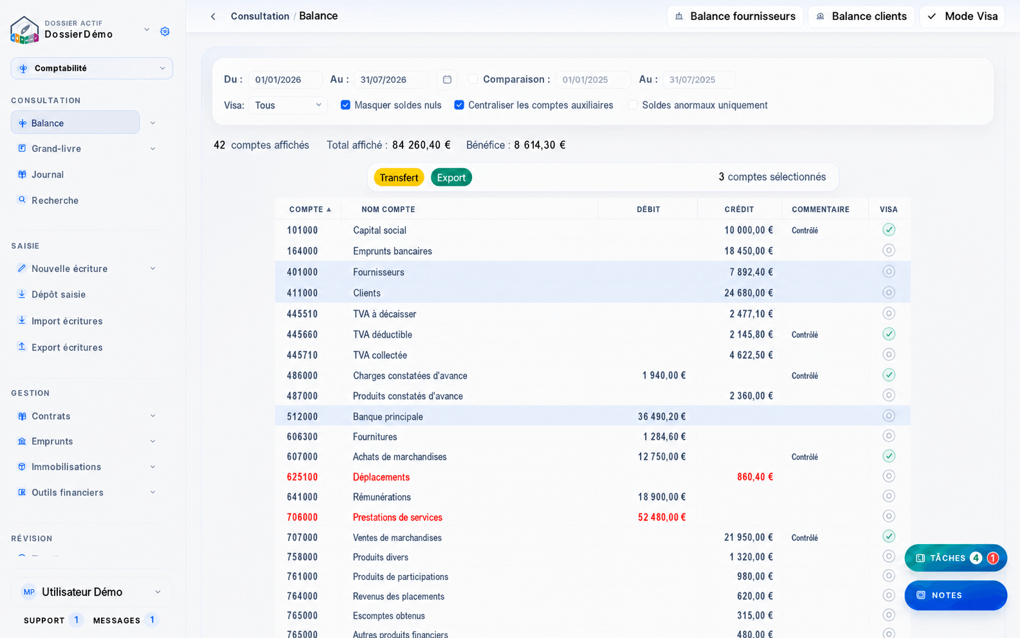Click the Import écritures icon
Image resolution: width=1020 pixels, height=638 pixels.
tap(22, 320)
